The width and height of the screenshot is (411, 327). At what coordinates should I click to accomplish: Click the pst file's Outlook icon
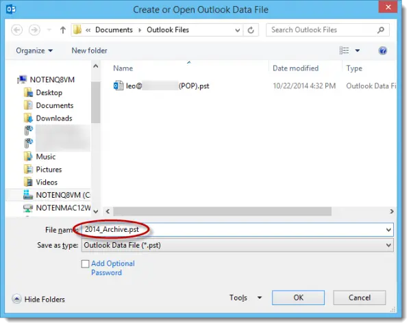119,86
